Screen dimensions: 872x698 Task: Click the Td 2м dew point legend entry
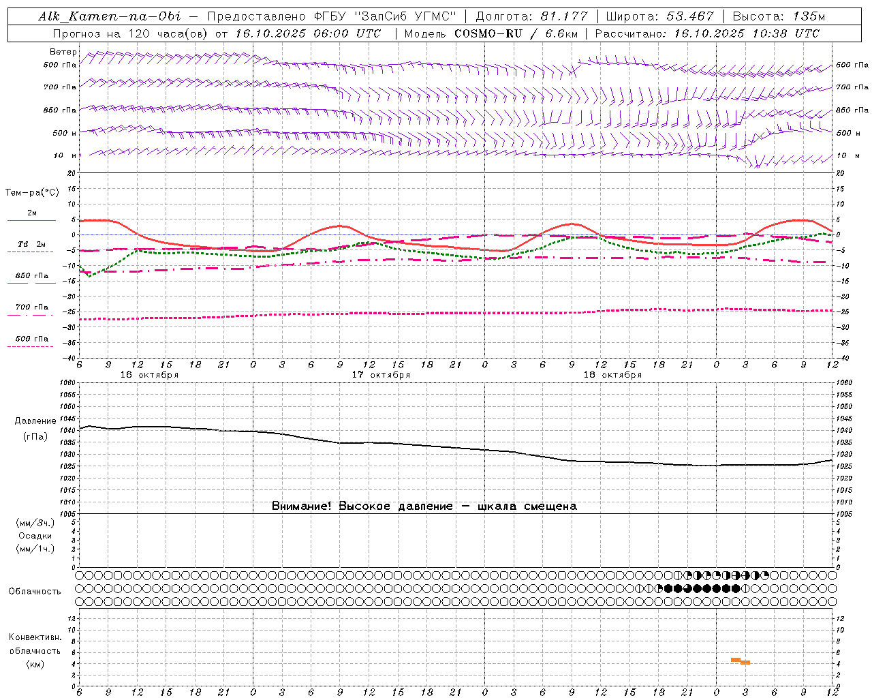31,244
